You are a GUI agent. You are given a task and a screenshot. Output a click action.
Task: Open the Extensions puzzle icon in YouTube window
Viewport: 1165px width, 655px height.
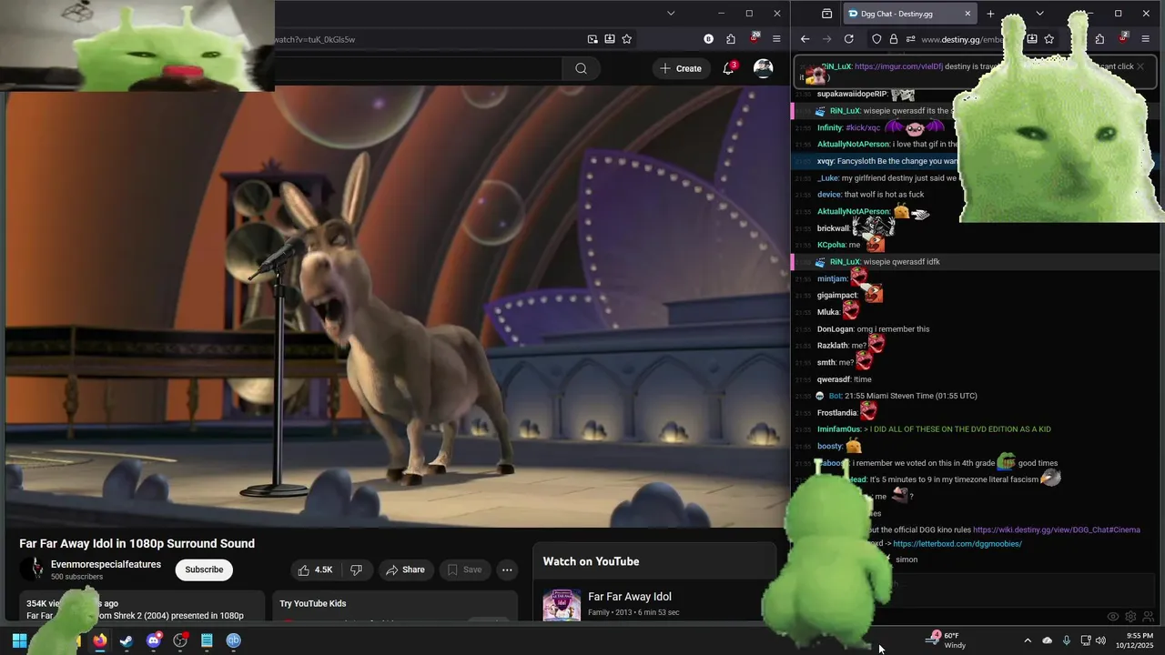coord(731,39)
